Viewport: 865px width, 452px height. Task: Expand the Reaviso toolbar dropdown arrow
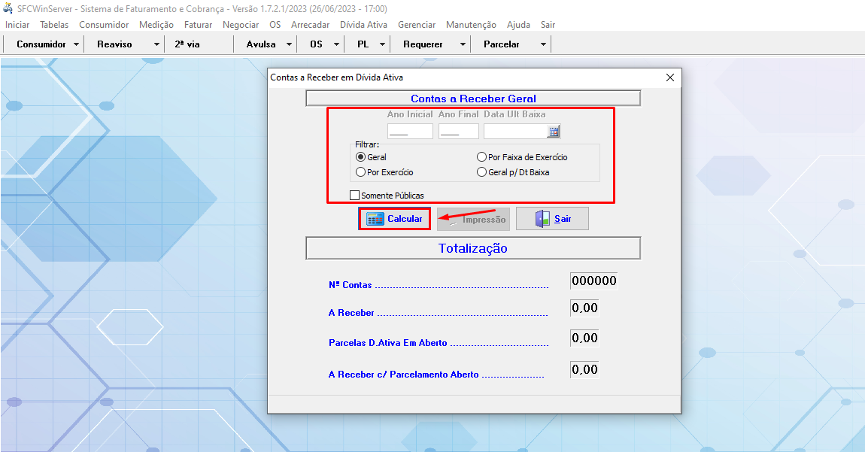(x=156, y=44)
